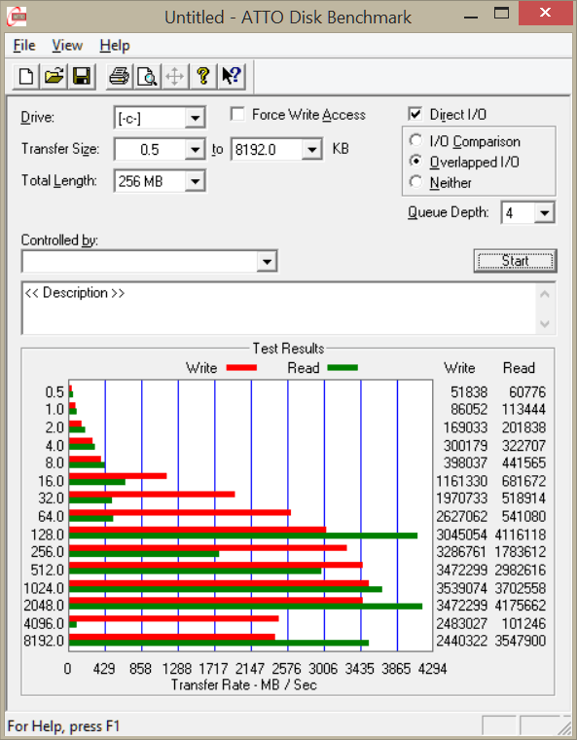The width and height of the screenshot is (577, 740).
Task: Select the Neither radio button
Action: [415, 182]
